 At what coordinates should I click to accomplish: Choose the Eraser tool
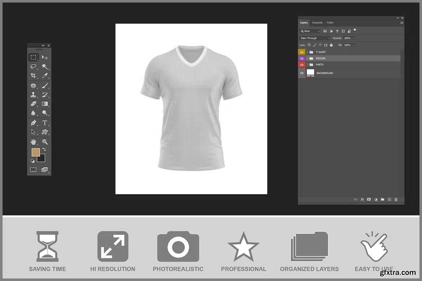coord(33,104)
